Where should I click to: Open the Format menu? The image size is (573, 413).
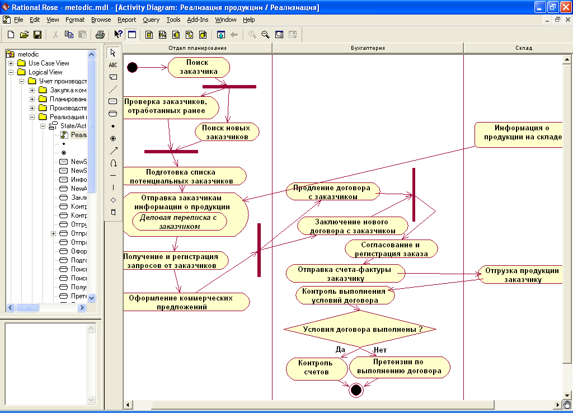click(x=75, y=20)
